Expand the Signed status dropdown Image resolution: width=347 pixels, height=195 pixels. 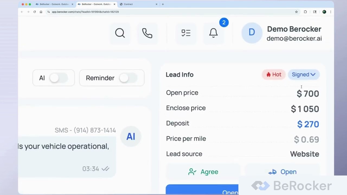click(x=304, y=74)
